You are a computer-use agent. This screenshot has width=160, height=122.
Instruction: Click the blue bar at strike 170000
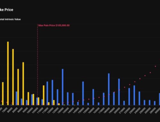(x=104, y=99)
